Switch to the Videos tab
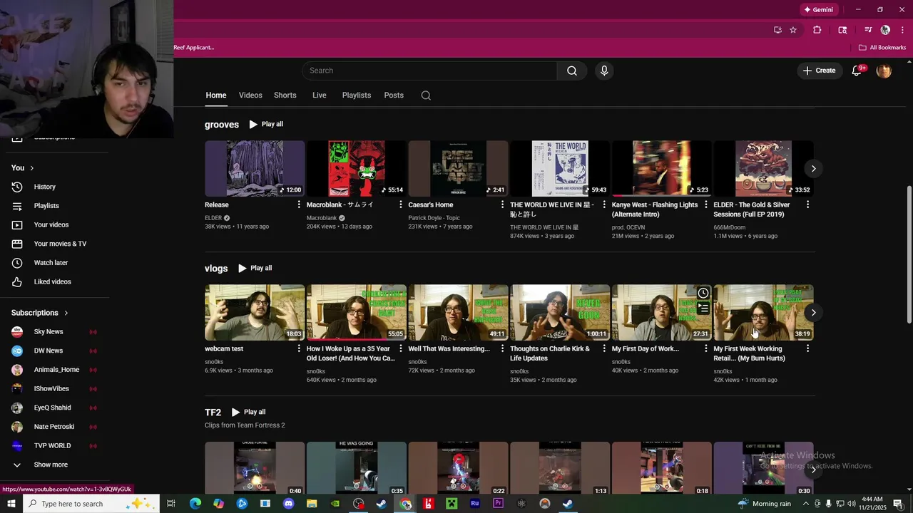The width and height of the screenshot is (913, 513). click(250, 95)
